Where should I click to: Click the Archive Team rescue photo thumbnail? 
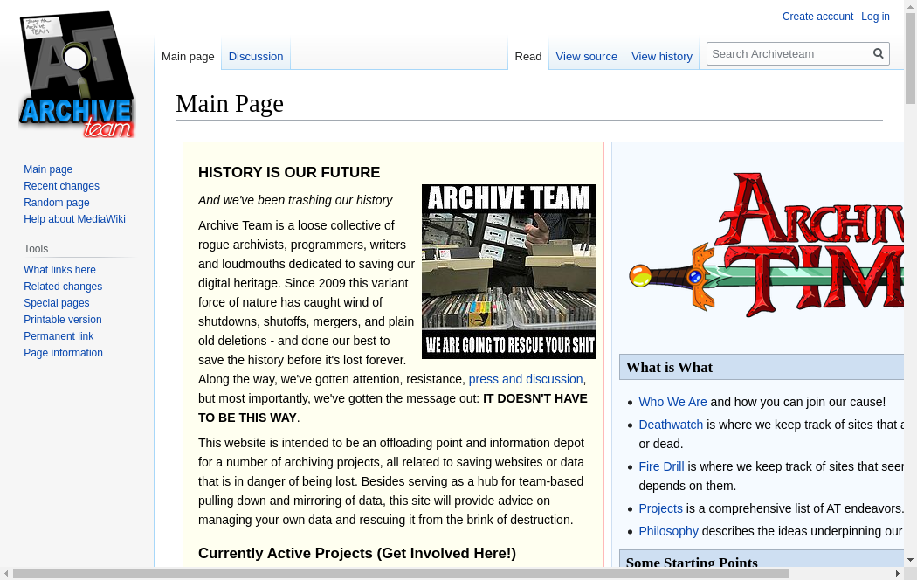tap(508, 271)
